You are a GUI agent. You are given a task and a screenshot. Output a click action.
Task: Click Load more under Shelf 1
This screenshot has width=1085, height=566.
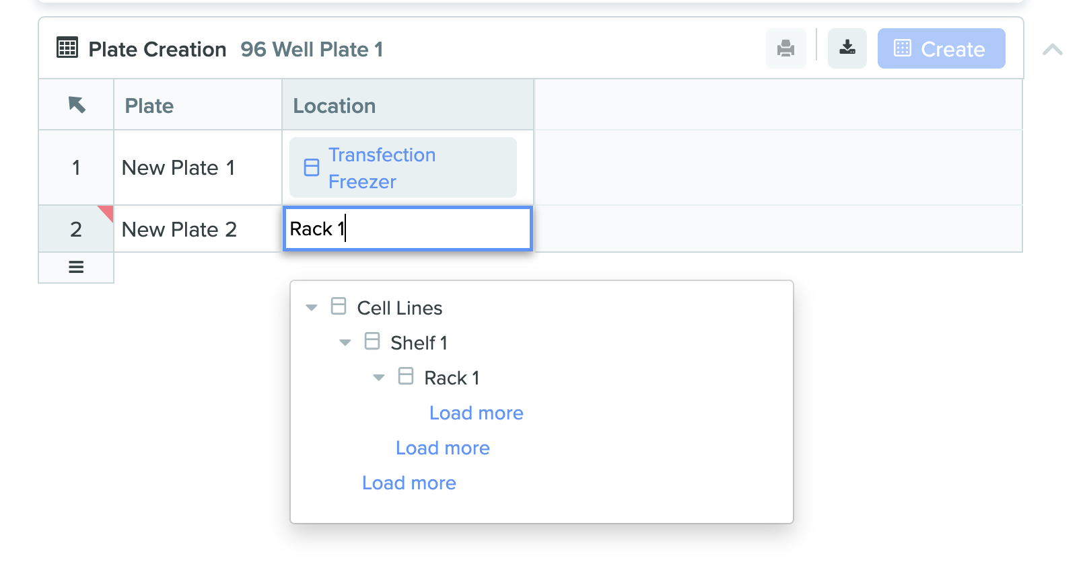point(442,448)
